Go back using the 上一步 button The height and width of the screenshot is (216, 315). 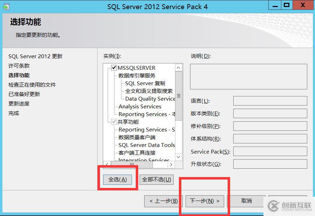pyautogui.click(x=163, y=201)
